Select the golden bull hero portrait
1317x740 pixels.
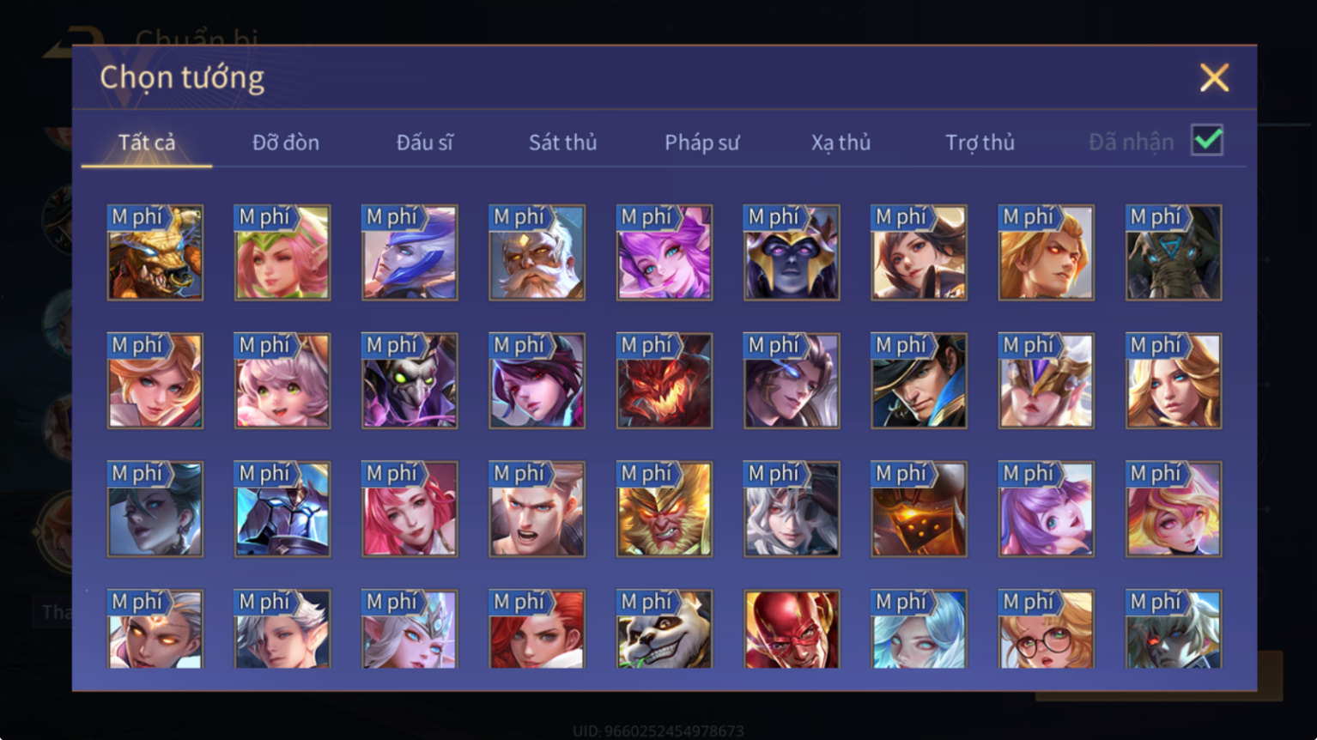[x=155, y=252]
